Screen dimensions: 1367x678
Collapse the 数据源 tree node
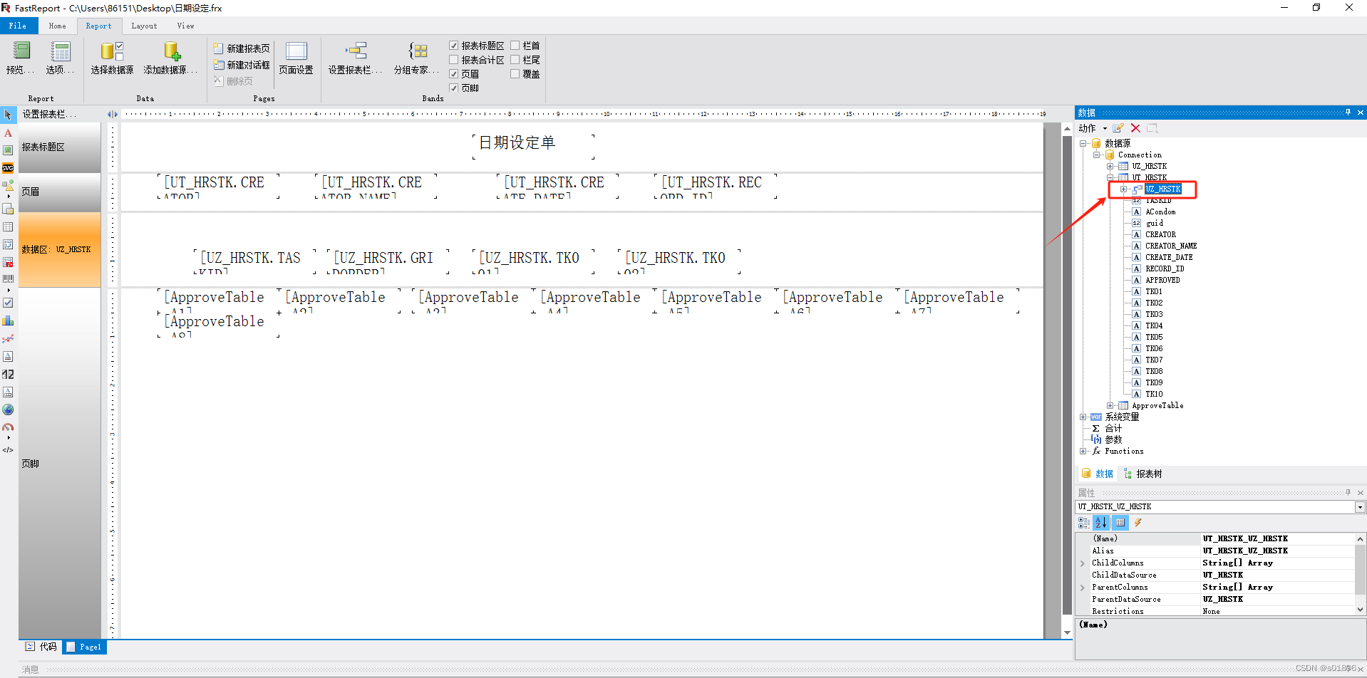(1083, 143)
